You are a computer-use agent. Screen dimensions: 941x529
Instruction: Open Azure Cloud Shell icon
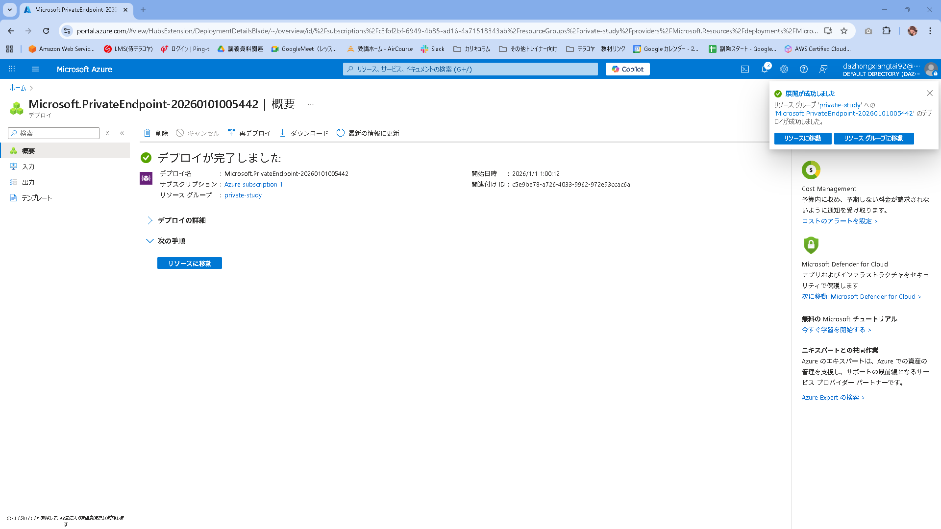745,69
